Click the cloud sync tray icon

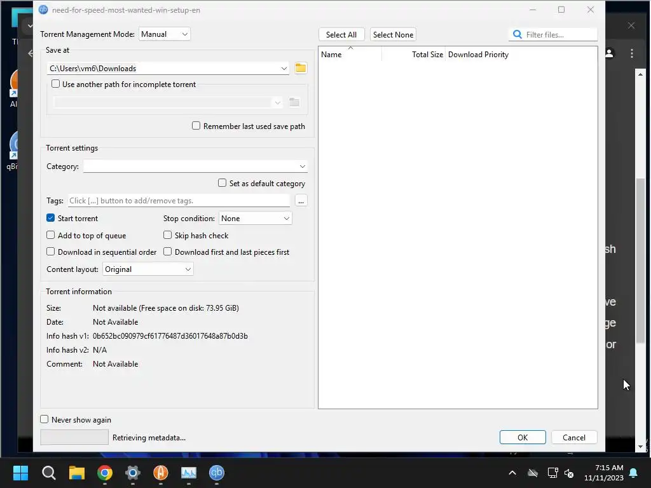(533, 473)
